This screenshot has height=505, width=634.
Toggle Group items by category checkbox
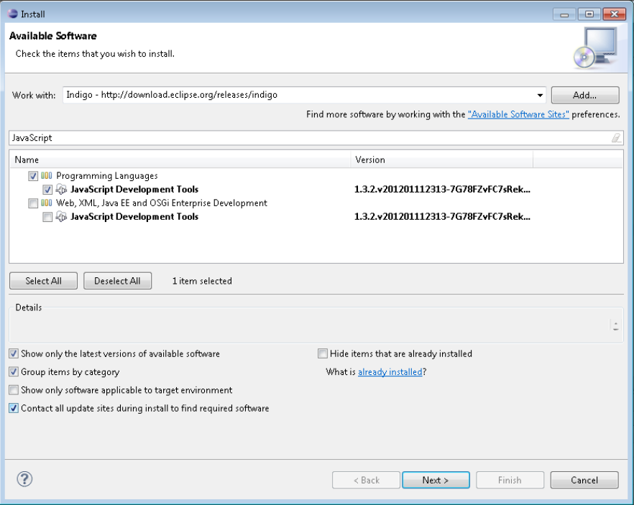click(14, 371)
